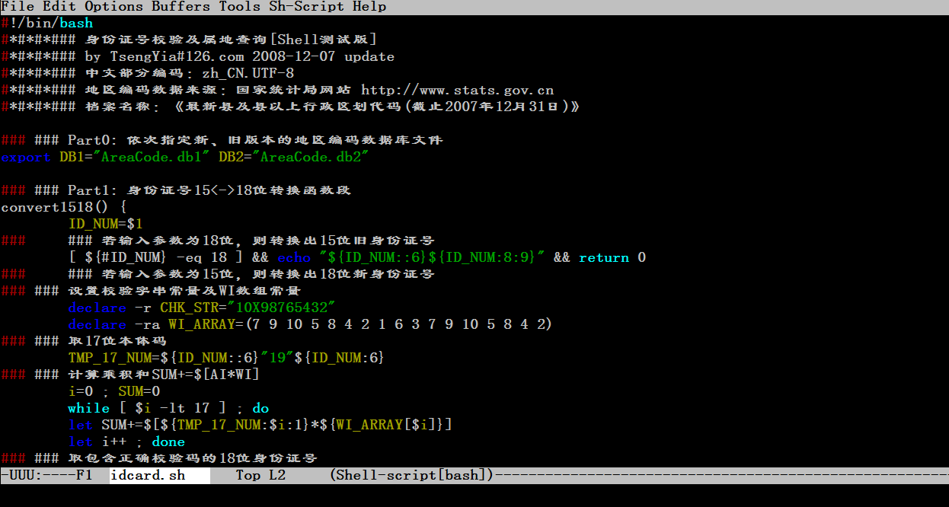Image resolution: width=949 pixels, height=507 pixels.
Task: Click the done keyword
Action: tap(168, 442)
